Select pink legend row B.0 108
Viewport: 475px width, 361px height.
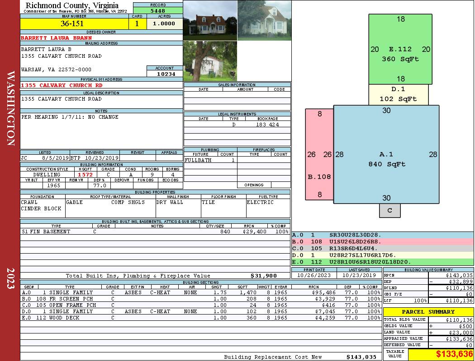[x=382, y=242]
